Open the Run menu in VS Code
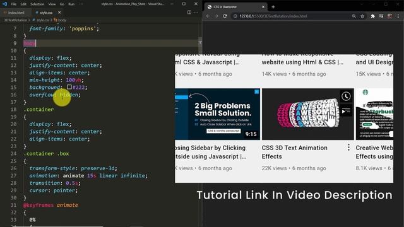Image resolution: width=404 pixels, height=227 pixels. 71,4
